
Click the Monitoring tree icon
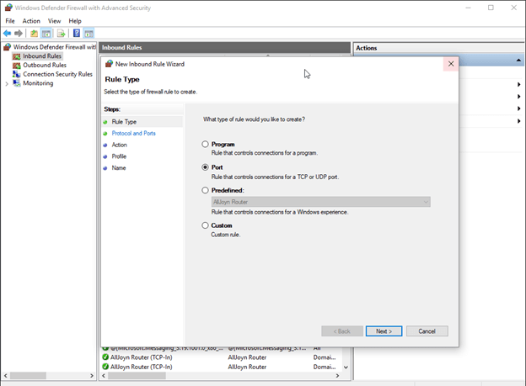coord(17,83)
